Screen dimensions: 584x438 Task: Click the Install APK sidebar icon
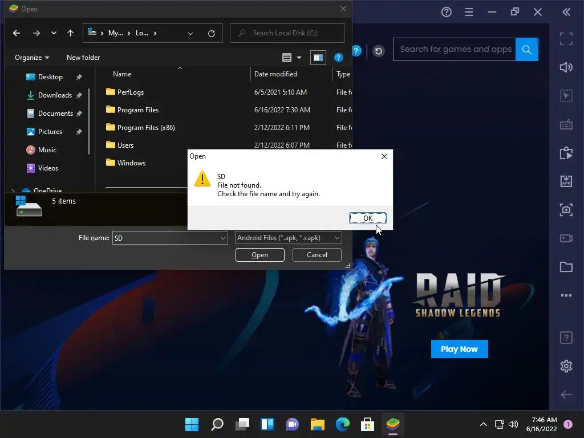point(566,181)
